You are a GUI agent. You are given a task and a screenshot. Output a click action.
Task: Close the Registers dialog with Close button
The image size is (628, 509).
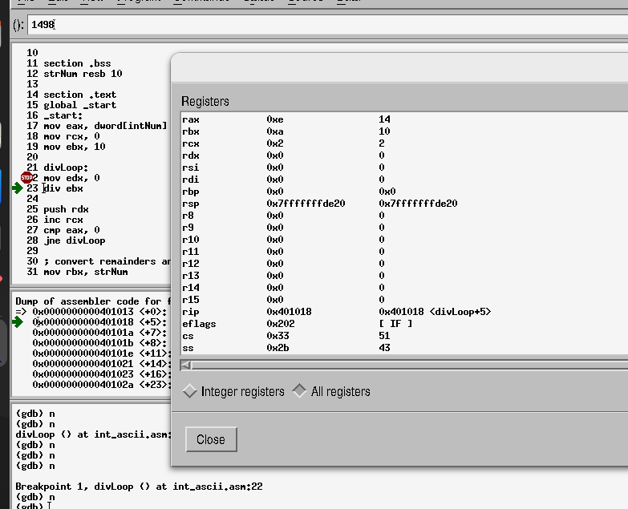[211, 439]
